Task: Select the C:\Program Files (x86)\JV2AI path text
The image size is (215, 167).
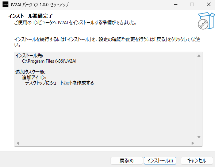Action: [x=49, y=61]
